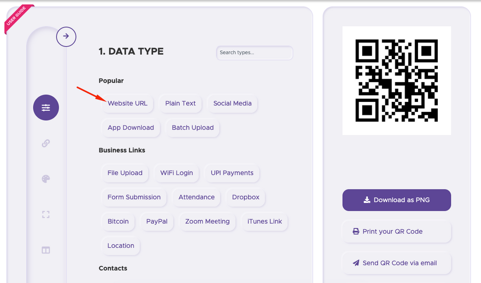
Task: Open the layout template icon in sidebar
Action: click(x=46, y=250)
